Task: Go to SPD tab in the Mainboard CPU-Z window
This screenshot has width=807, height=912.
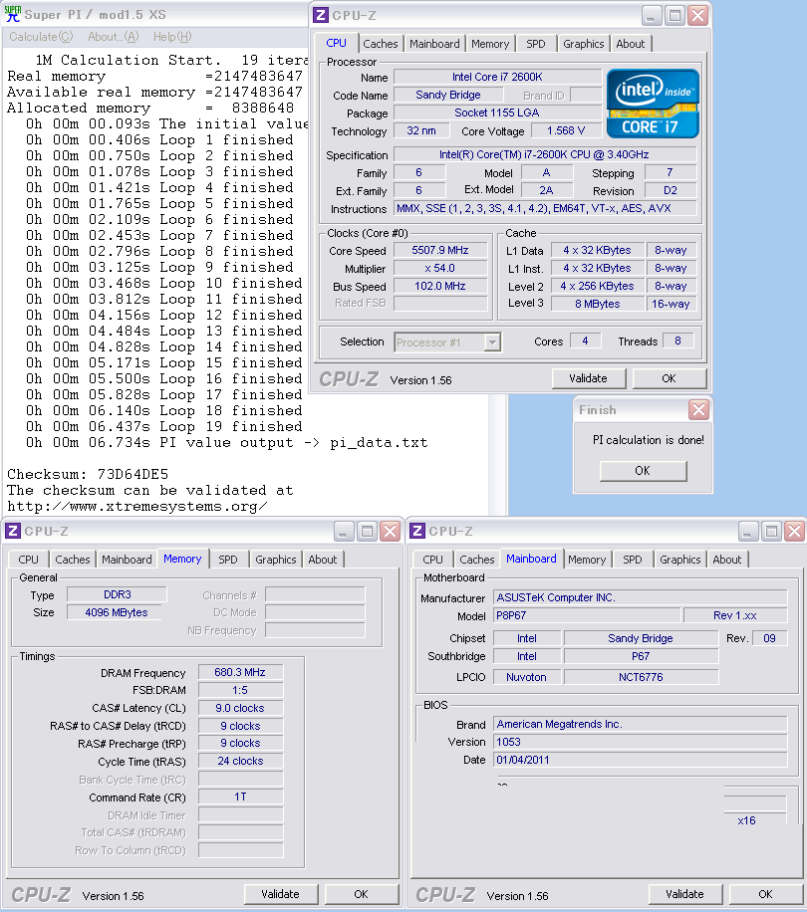Action: pos(633,560)
